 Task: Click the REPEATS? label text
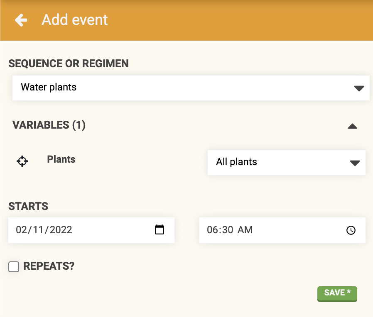pos(49,266)
